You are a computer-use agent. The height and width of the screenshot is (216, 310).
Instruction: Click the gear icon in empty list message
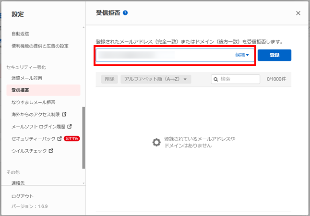(156, 142)
